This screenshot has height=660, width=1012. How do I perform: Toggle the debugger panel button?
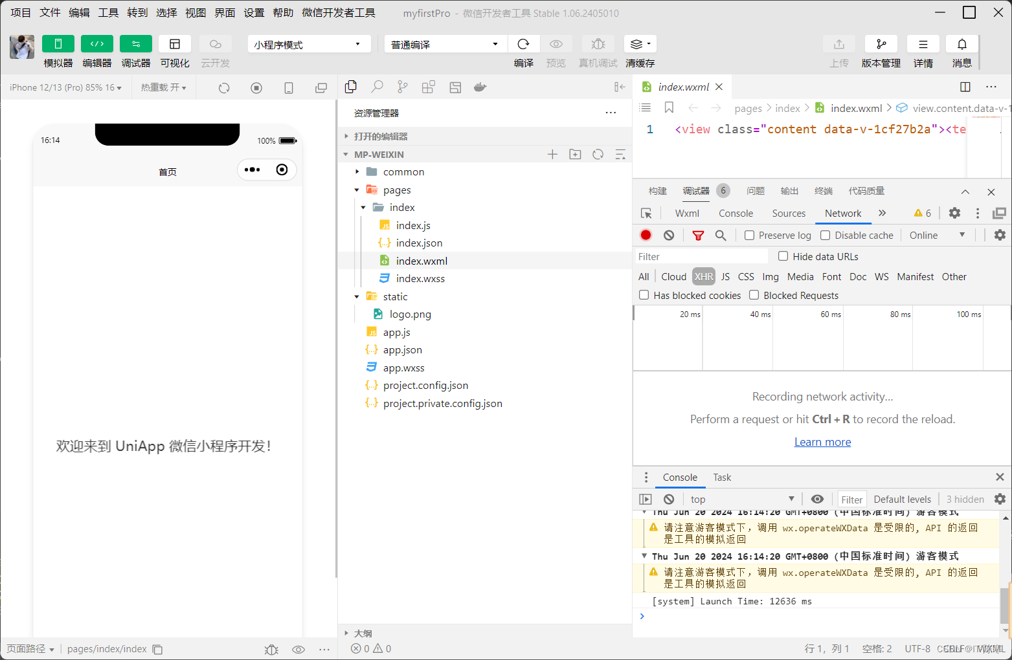pos(136,44)
